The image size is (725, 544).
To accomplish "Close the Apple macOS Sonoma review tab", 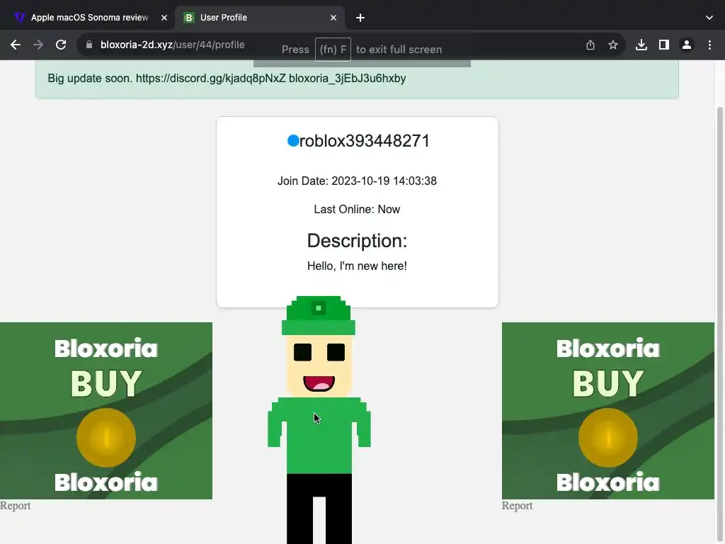I will 164,18.
